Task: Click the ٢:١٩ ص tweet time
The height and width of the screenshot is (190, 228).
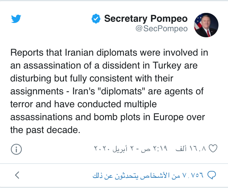Action: click(x=157, y=149)
